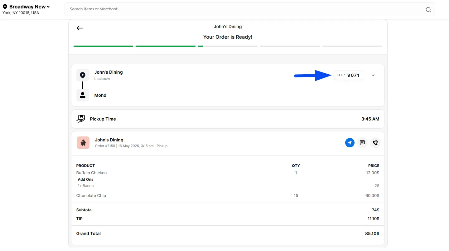Click the York, NY 10018, USA address
This screenshot has width=449, height=251.
[21, 13]
